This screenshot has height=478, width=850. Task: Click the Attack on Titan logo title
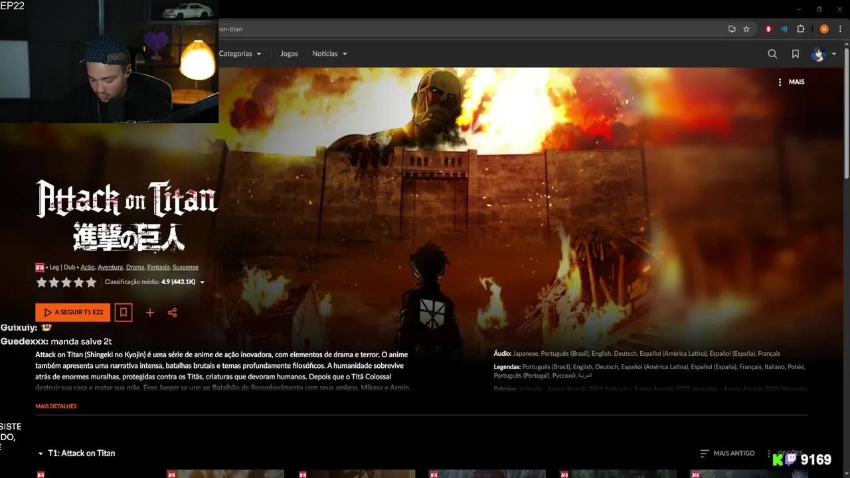coord(127,216)
